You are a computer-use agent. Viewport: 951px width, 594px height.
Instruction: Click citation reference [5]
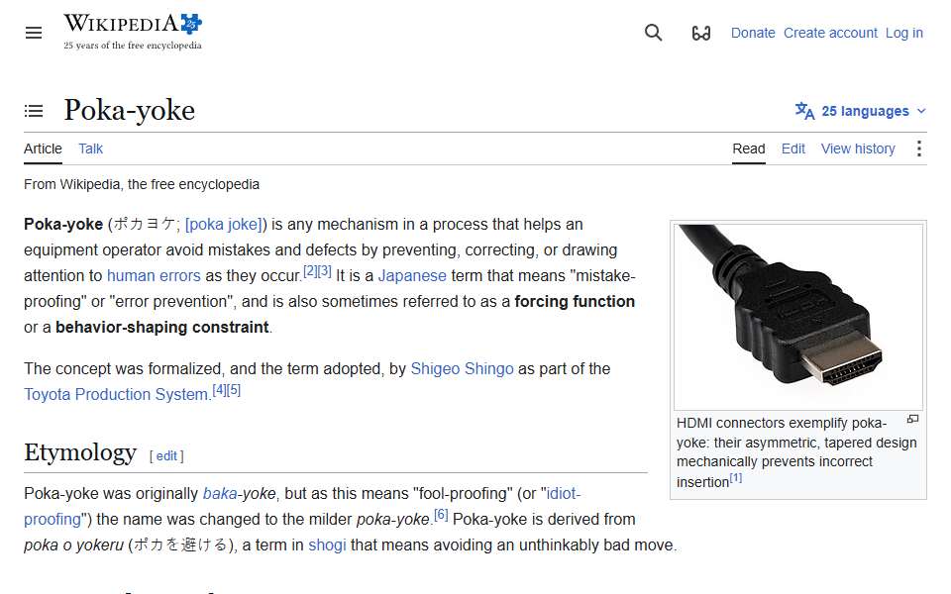234,390
